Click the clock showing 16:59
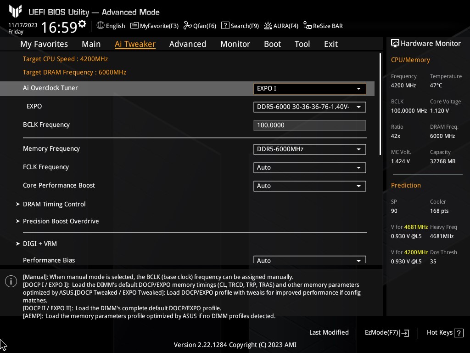This screenshot has height=353, width=470. pyautogui.click(x=59, y=27)
